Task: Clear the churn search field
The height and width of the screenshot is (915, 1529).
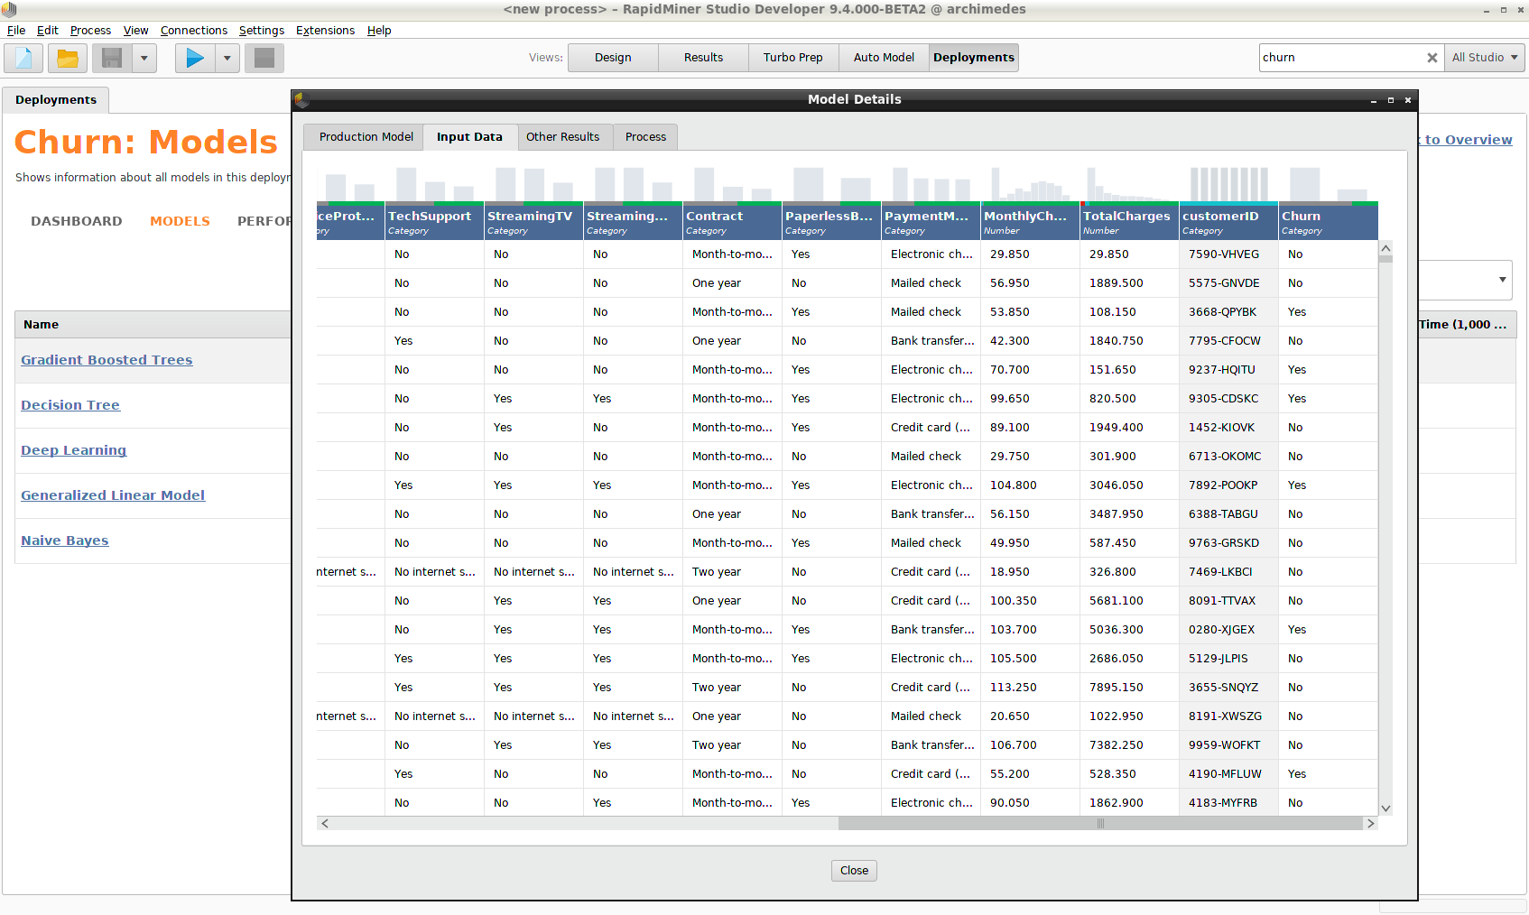Action: pyautogui.click(x=1432, y=58)
